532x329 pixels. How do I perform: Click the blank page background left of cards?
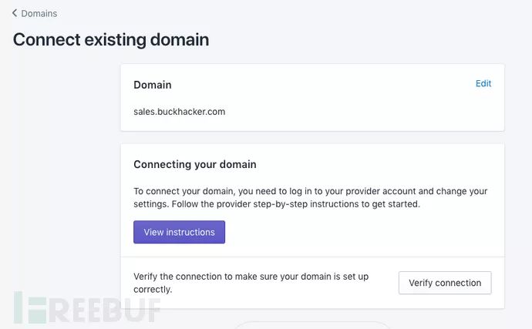[62, 193]
